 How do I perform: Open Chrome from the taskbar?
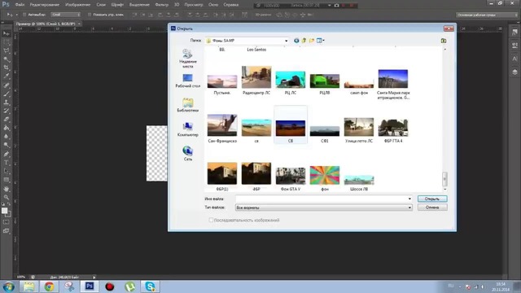[x=49, y=286]
